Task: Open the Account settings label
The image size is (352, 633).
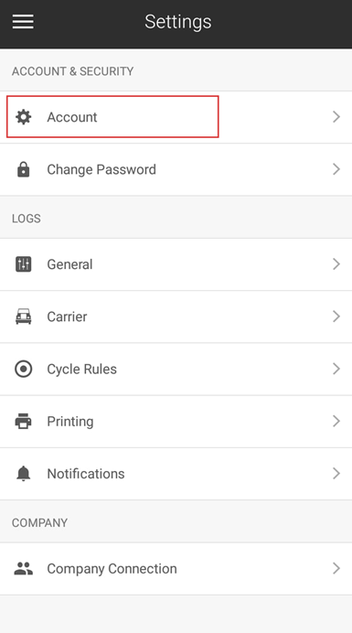Action: pos(72,117)
